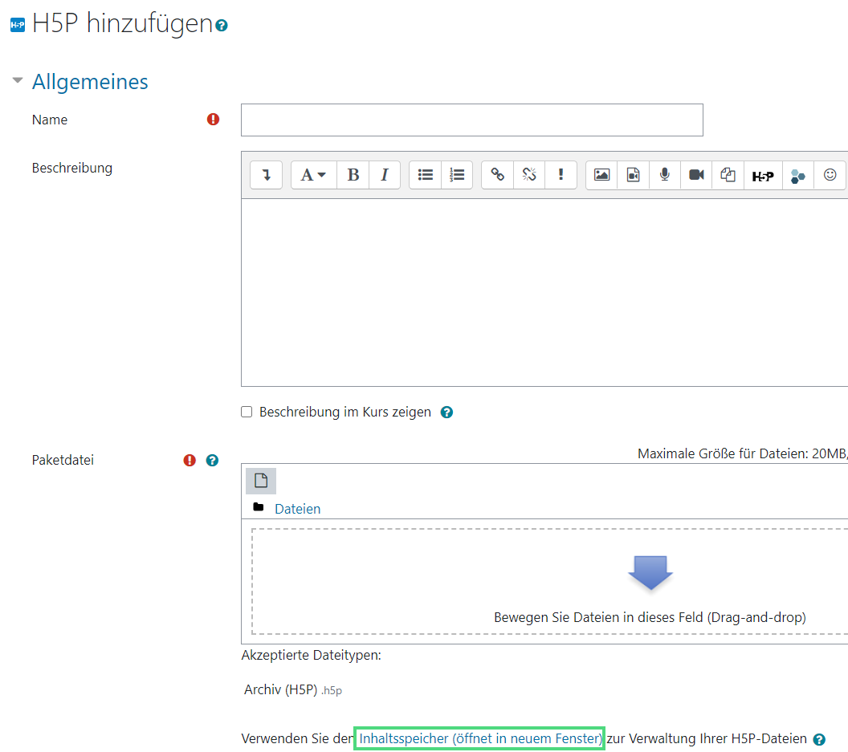Click the unlink icon in toolbar
This screenshot has height=752, width=848.
(529, 175)
